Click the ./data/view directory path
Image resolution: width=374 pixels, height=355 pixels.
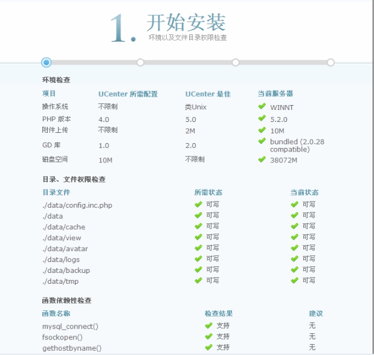point(62,238)
